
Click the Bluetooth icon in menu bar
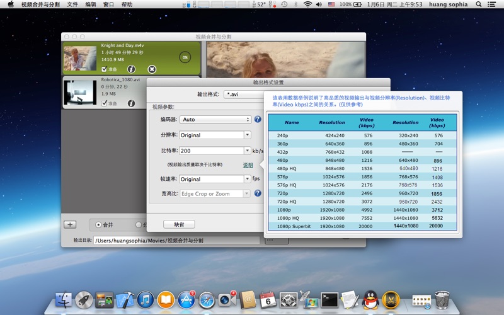click(x=296, y=4)
